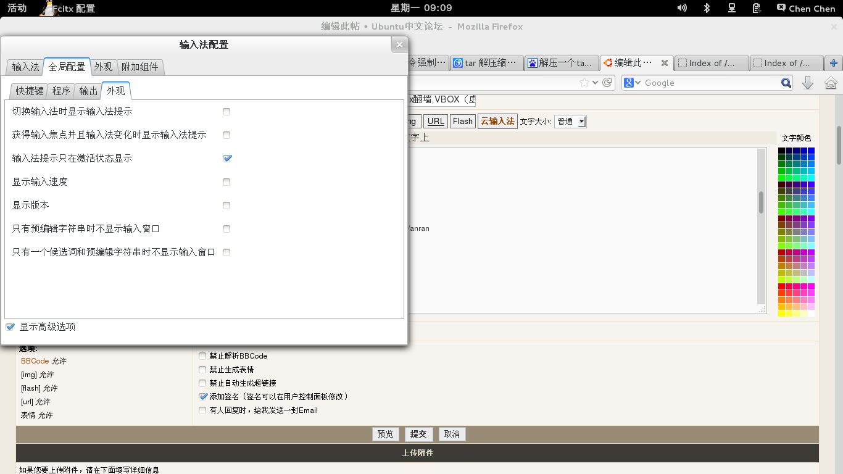Open the top-level 外观 tab
This screenshot has height=474, width=843.
click(103, 67)
